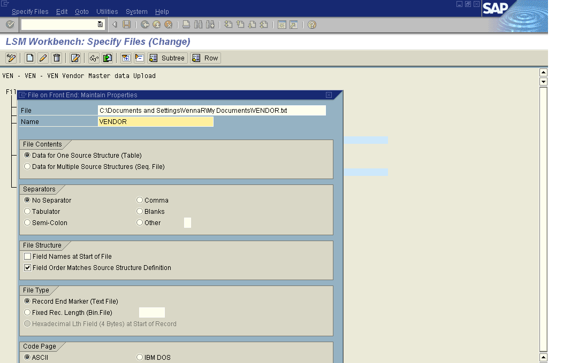This screenshot has height=363, width=563.
Task: Click the Name field containing VENDOR
Action: click(x=155, y=122)
